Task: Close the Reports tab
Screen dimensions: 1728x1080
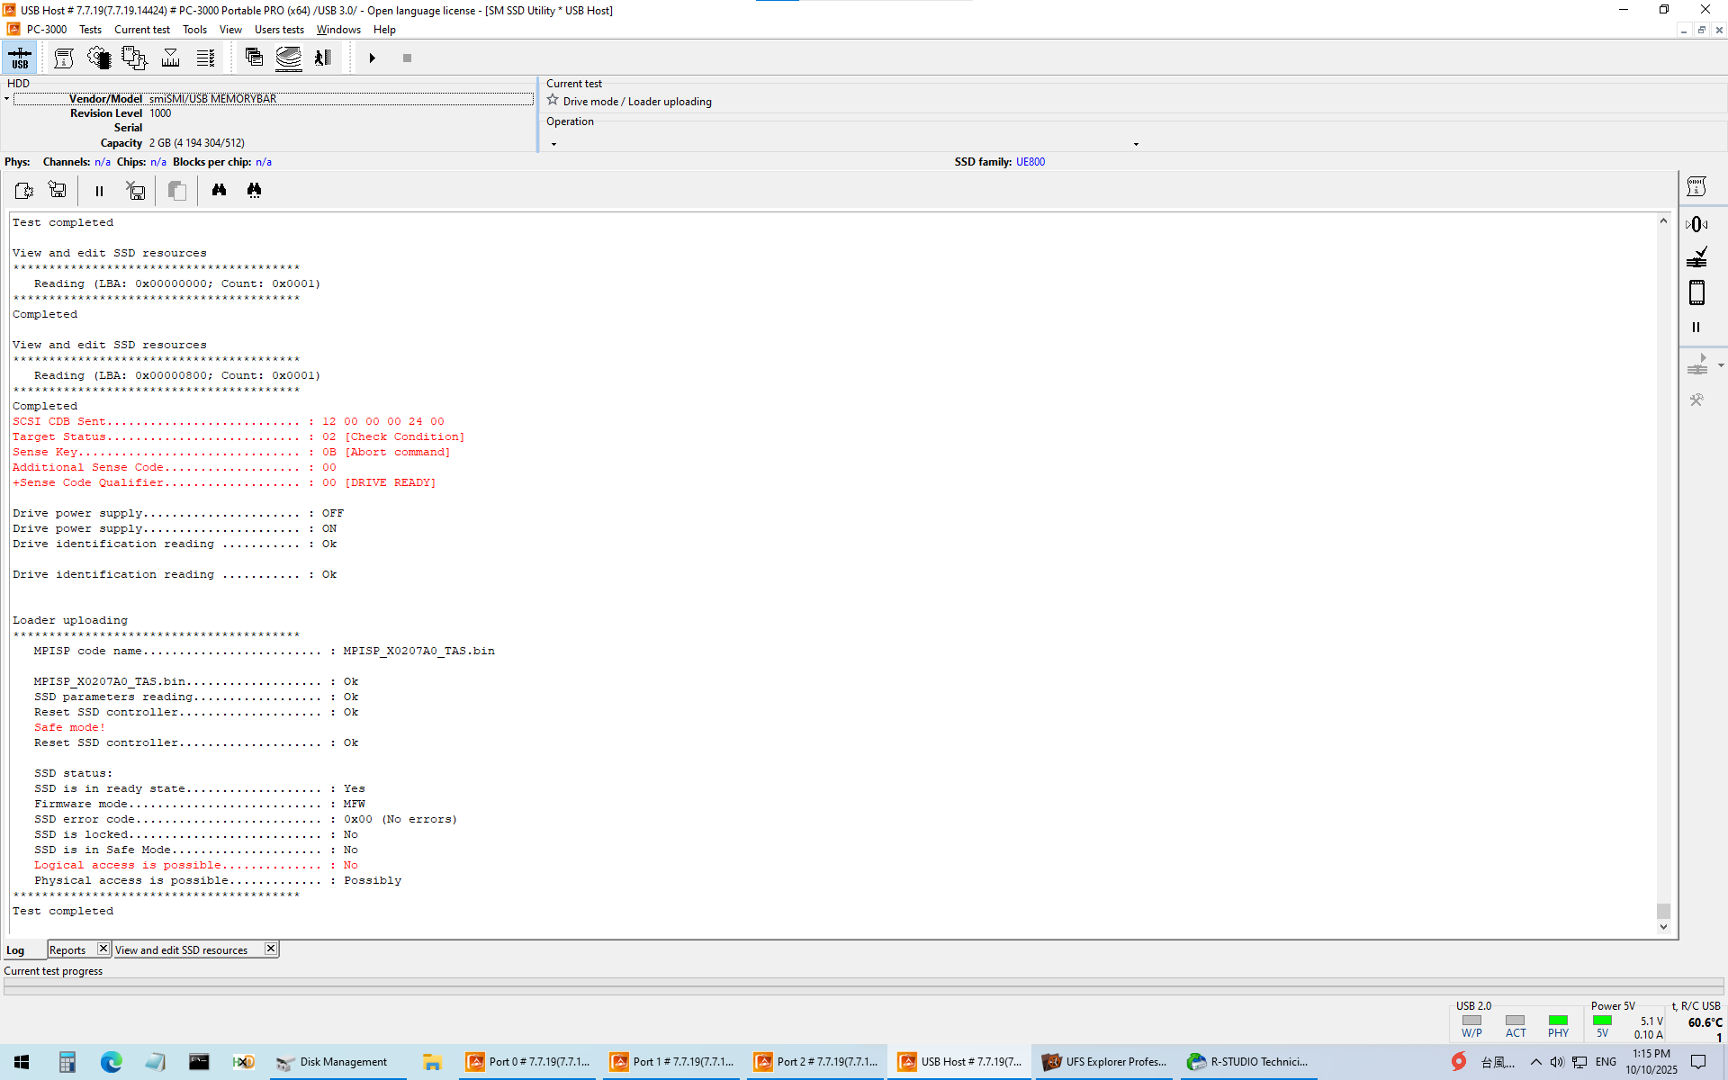Action: (x=103, y=949)
